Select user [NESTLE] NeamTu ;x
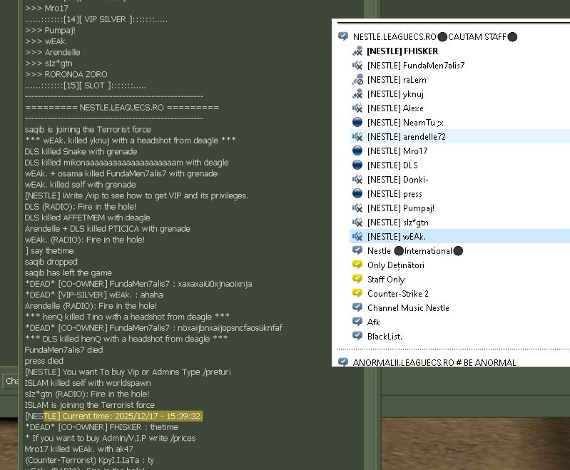Screen dimensions: 570x470 pyautogui.click(x=405, y=123)
